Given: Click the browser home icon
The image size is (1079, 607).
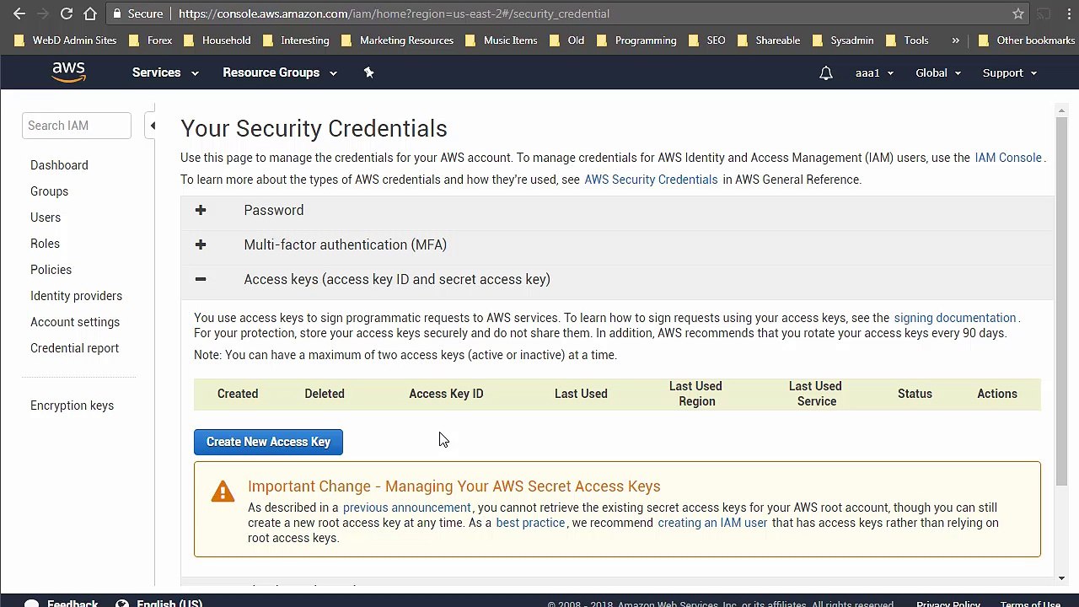Looking at the screenshot, I should 90,13.
